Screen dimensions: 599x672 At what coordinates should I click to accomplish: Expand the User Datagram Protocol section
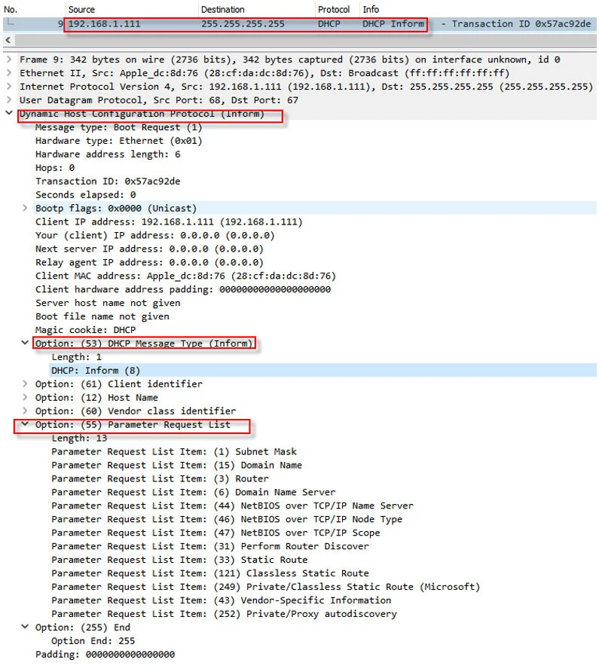[8, 100]
